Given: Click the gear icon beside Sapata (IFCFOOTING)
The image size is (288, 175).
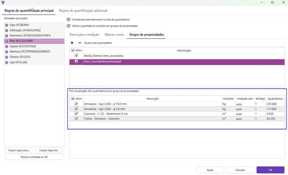Looking at the screenshot, I should [x=6, y=46].
